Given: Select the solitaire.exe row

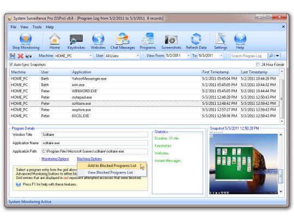Looking at the screenshot, I should pyautogui.click(x=144, y=104).
